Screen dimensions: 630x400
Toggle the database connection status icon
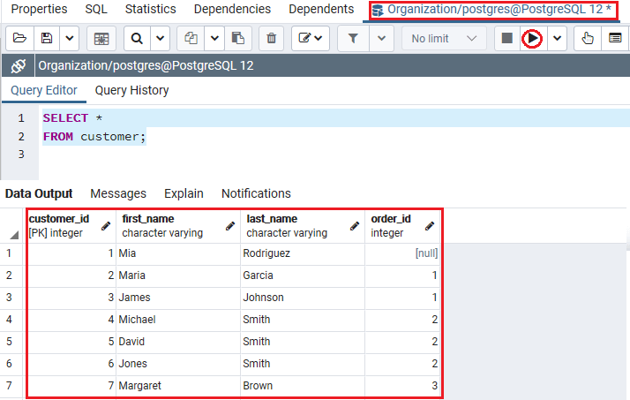tap(19, 65)
